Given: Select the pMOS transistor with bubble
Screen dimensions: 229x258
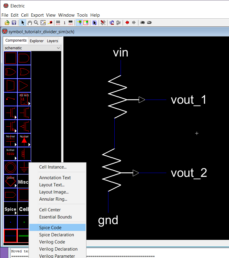Looking at the screenshot, I should click(x=24, y=127).
